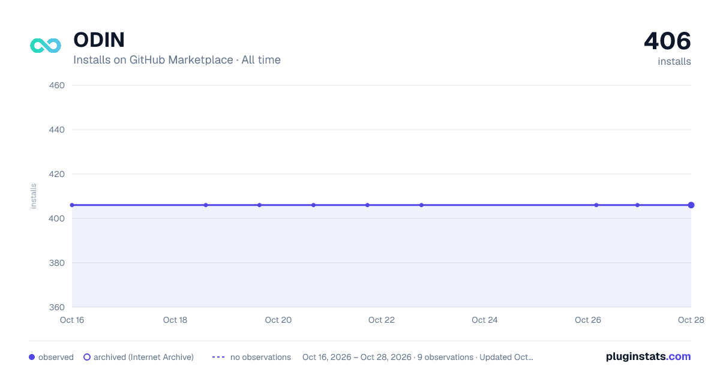Image resolution: width=720 pixels, height=378 pixels.
Task: Click the 'Oct 26' x-axis label
Action: coord(588,320)
